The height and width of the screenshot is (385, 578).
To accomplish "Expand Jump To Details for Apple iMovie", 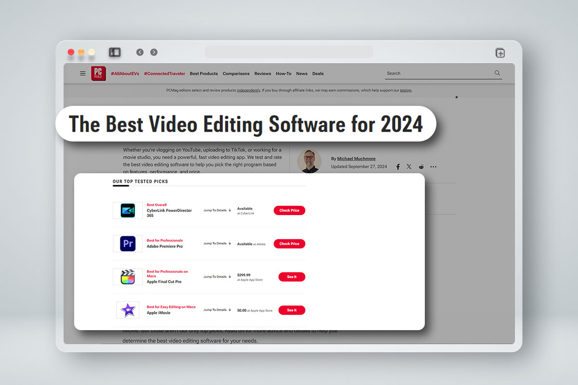I will pyautogui.click(x=217, y=309).
